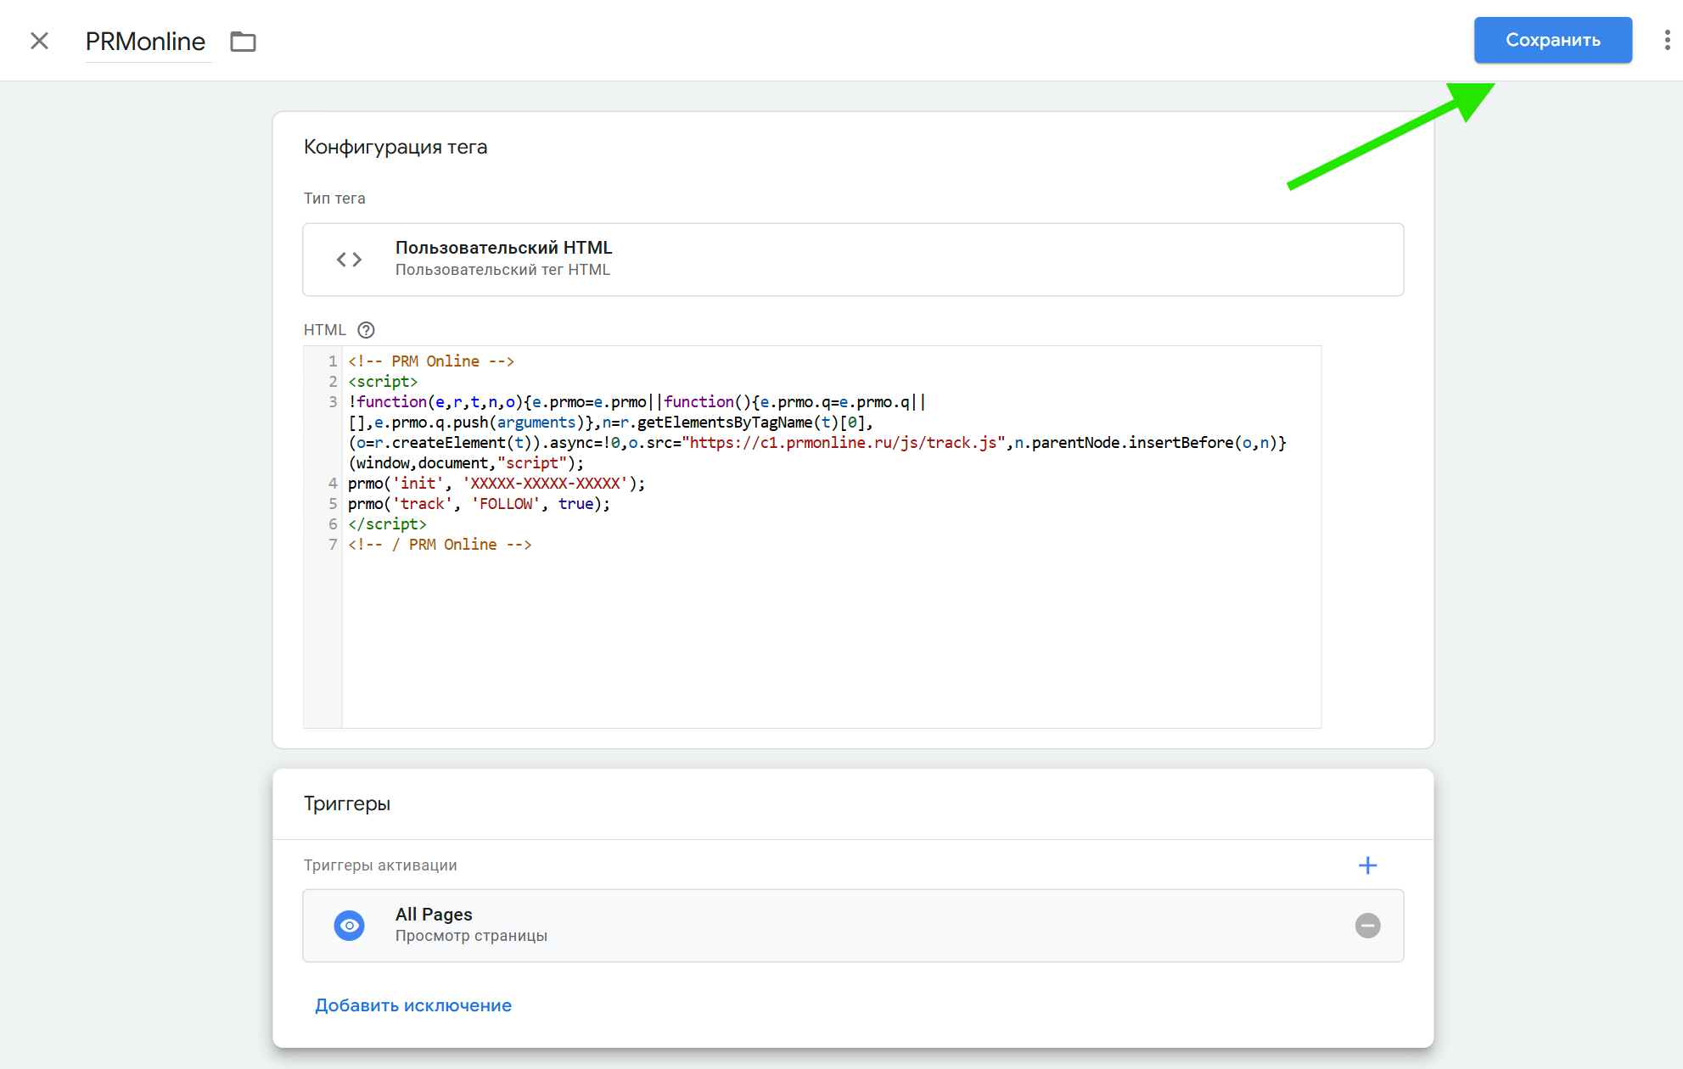Click empty area of HTML code editor
Viewport: 1683px width, 1069px height.
click(830, 645)
